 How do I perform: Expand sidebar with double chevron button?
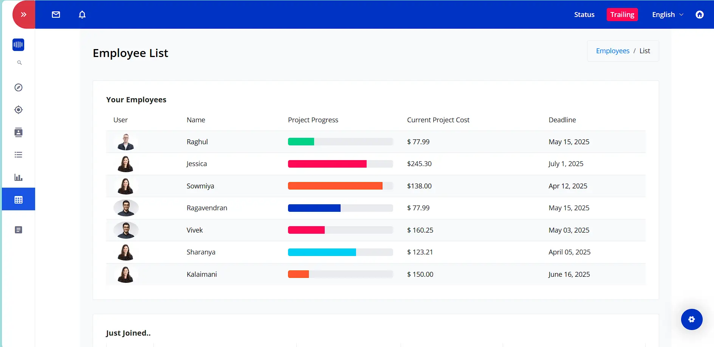click(23, 15)
